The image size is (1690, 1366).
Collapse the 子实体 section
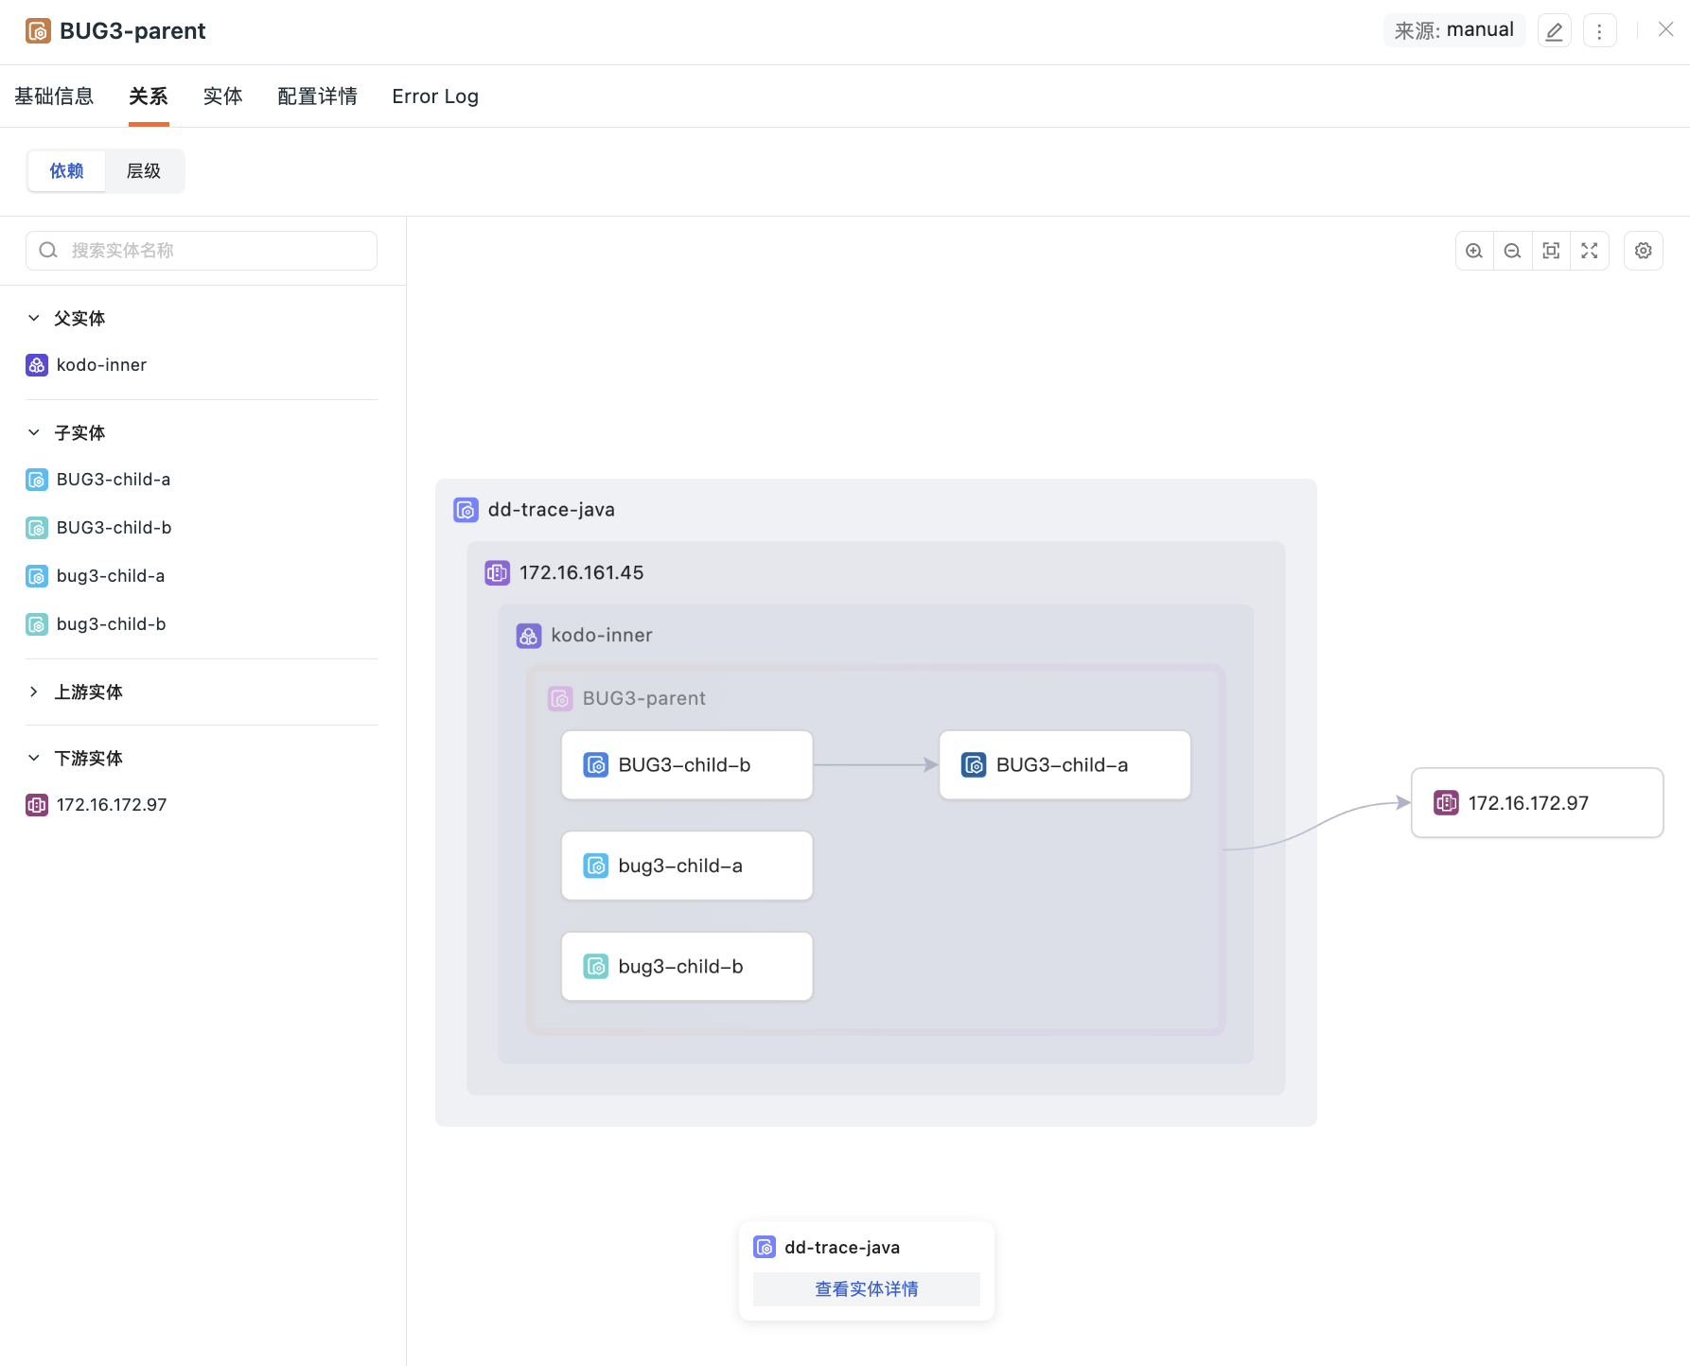tap(34, 432)
